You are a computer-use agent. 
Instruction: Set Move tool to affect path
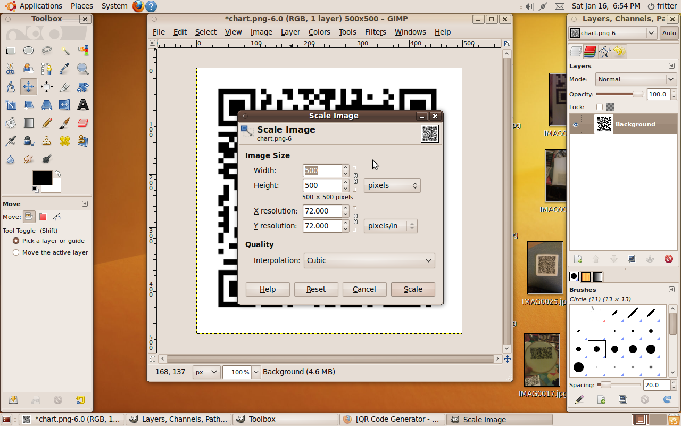pyautogui.click(x=57, y=217)
